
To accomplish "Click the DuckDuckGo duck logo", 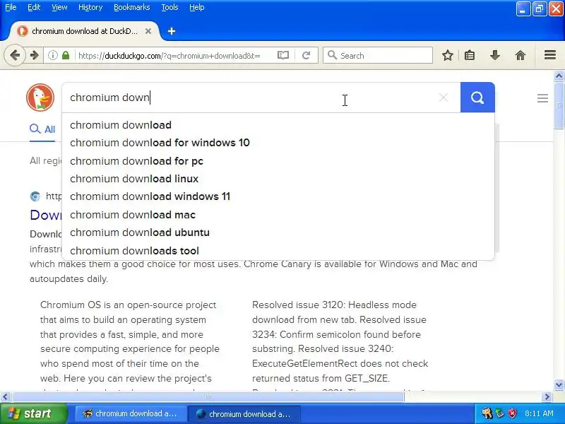I will coord(40,98).
